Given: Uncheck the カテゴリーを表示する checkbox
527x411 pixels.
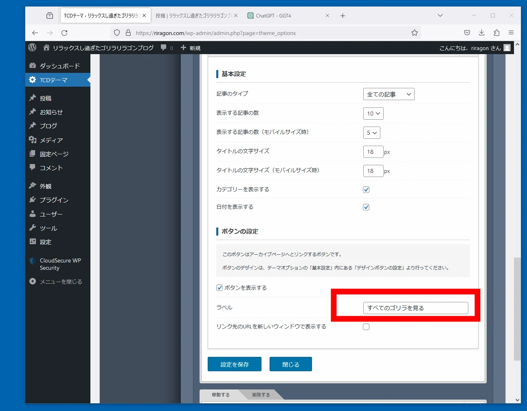Looking at the screenshot, I should coord(366,190).
